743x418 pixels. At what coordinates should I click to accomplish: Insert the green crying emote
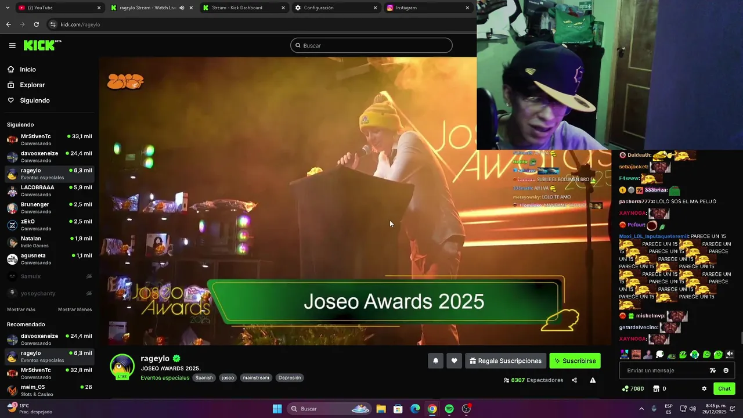(x=695, y=354)
